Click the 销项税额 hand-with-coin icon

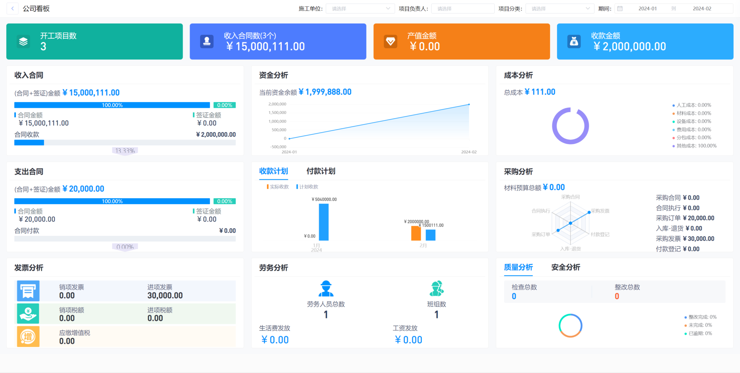tap(28, 313)
